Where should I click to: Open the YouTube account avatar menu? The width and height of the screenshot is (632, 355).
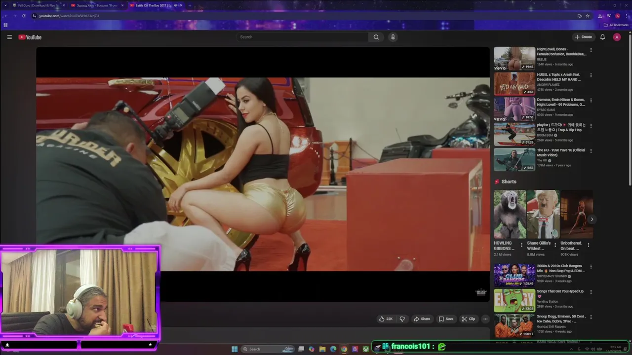coord(617,37)
